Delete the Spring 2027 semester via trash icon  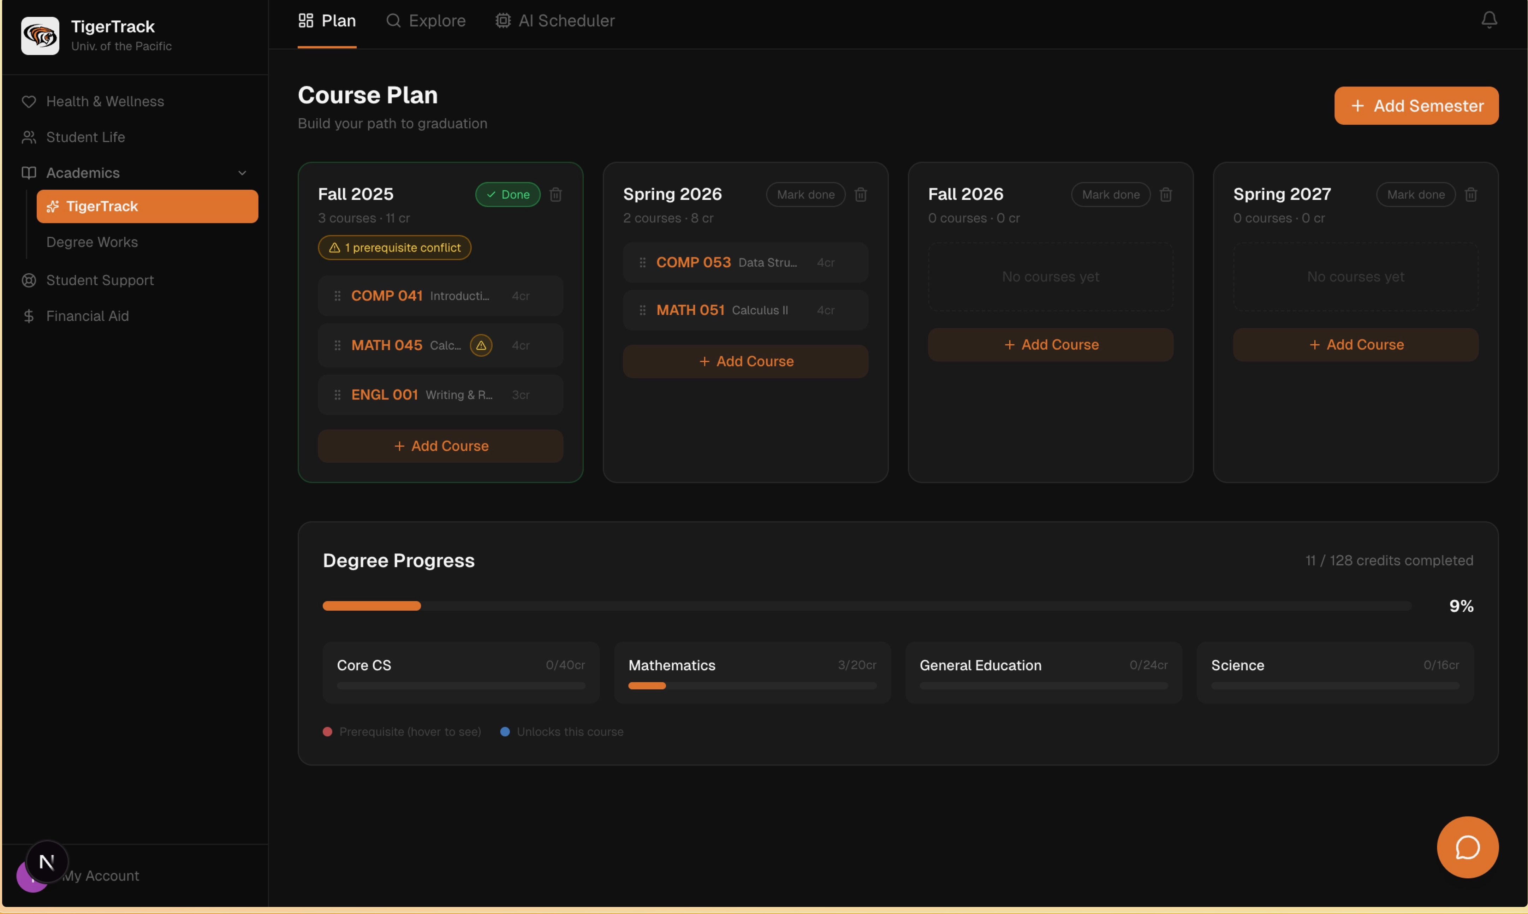pyautogui.click(x=1470, y=195)
